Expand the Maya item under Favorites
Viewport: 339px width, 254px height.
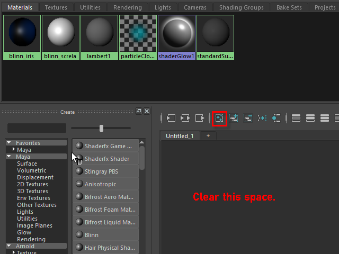14,150
